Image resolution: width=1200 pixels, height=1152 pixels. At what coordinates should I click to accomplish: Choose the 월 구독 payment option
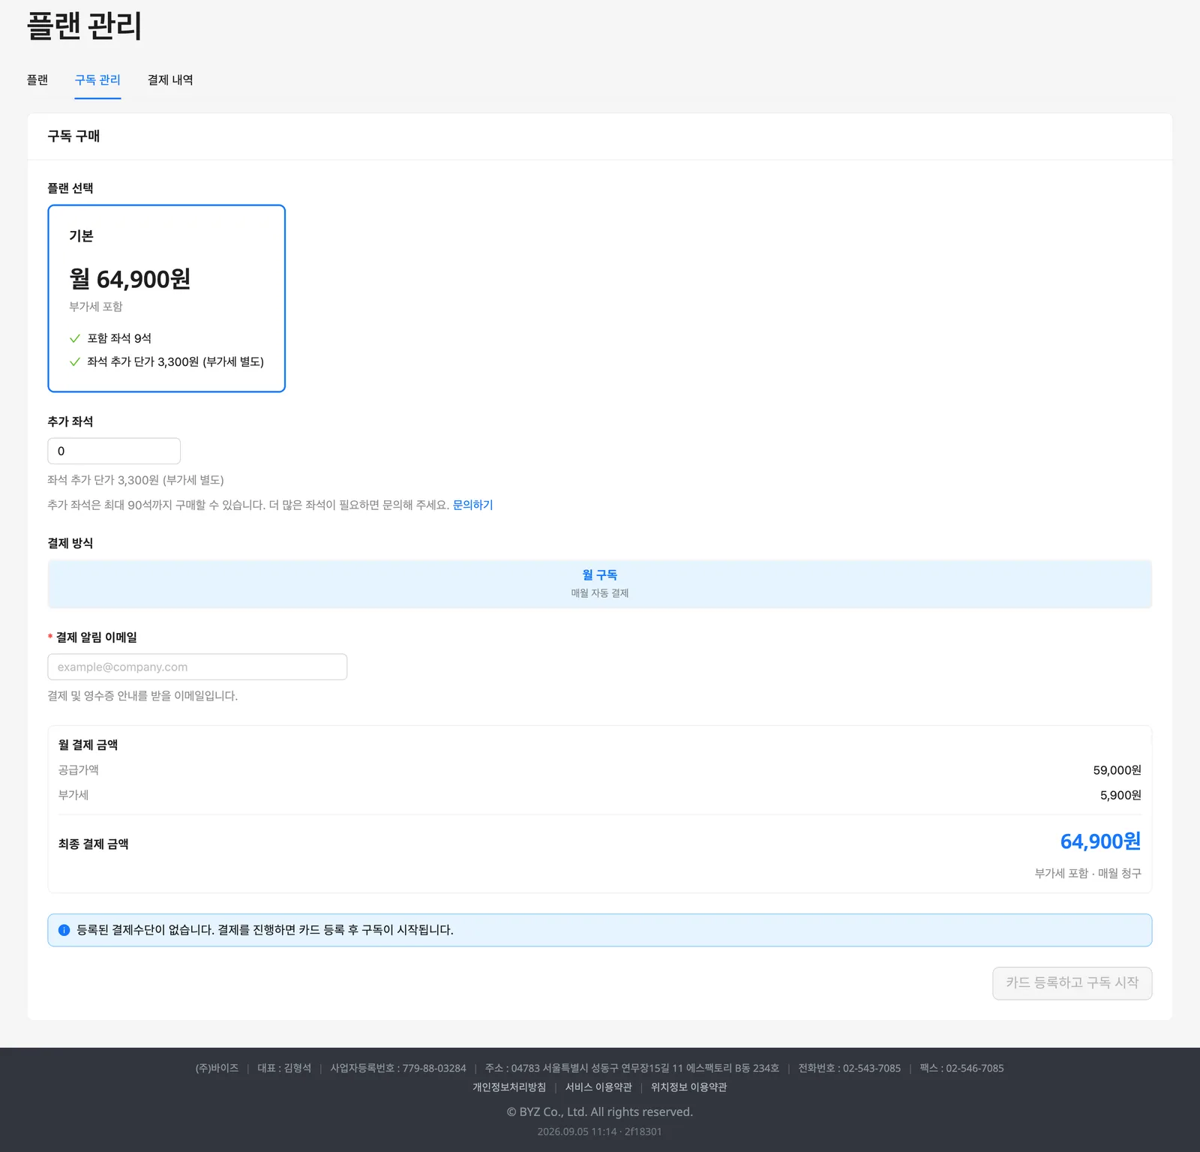[x=600, y=583]
